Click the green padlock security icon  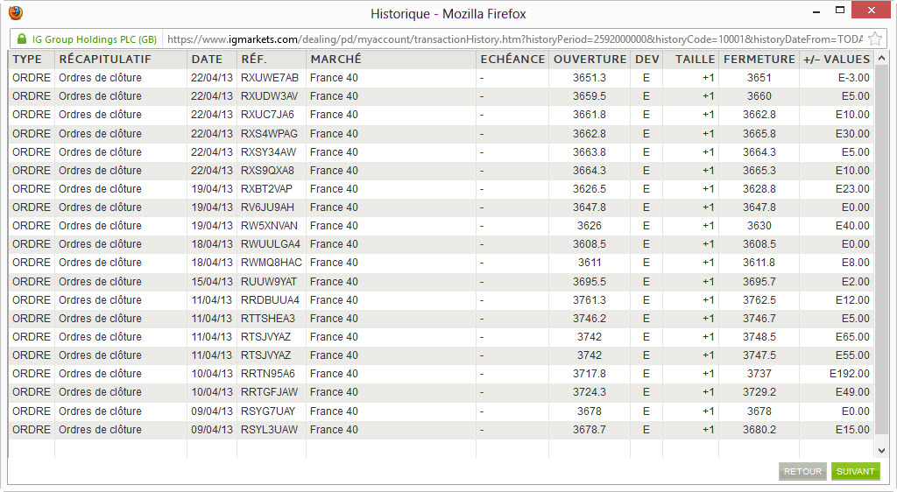[x=22, y=39]
